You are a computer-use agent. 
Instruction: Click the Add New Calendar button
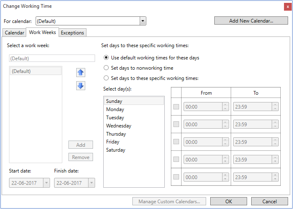pos(251,21)
